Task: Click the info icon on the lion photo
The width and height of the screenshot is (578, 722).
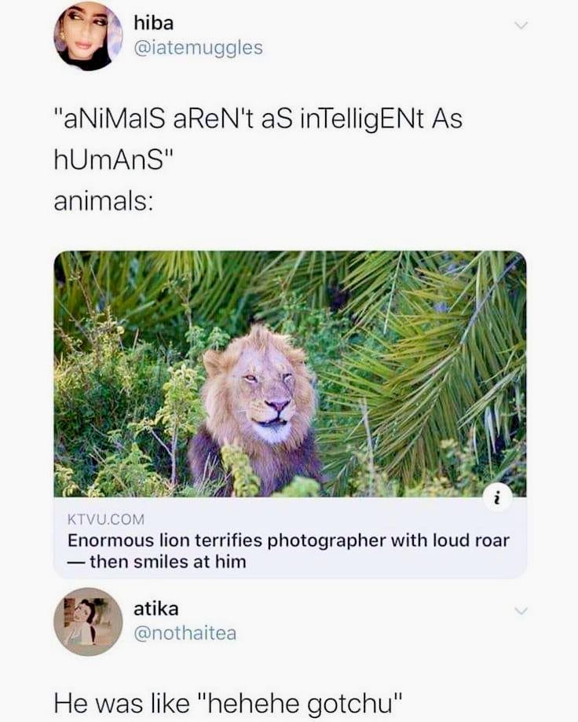Action: point(497,497)
